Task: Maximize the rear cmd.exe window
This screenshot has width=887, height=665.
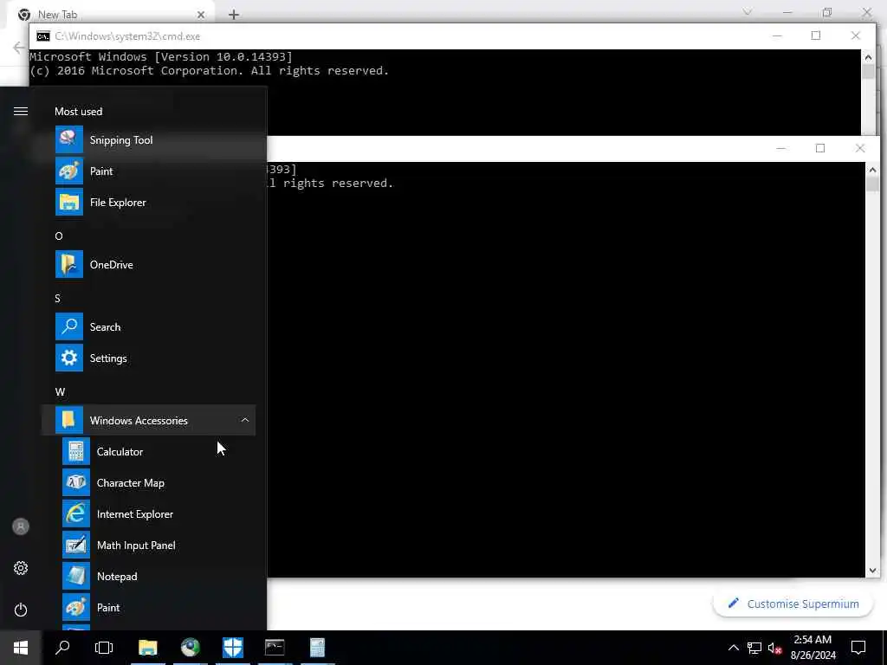Action: pos(816,36)
